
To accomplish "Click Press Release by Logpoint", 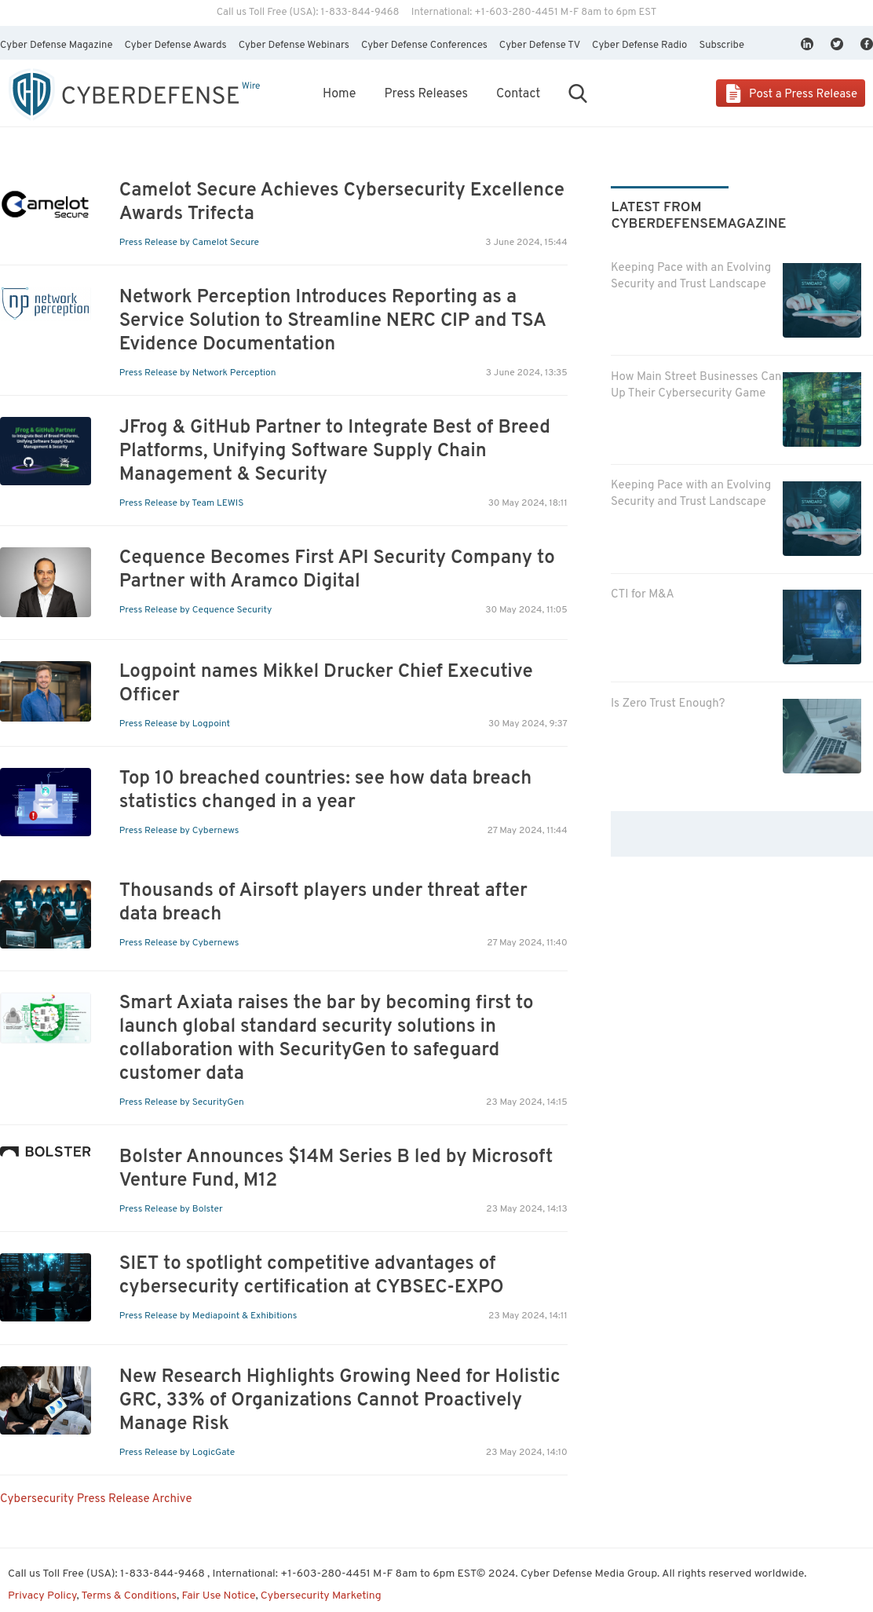I will [x=174, y=723].
